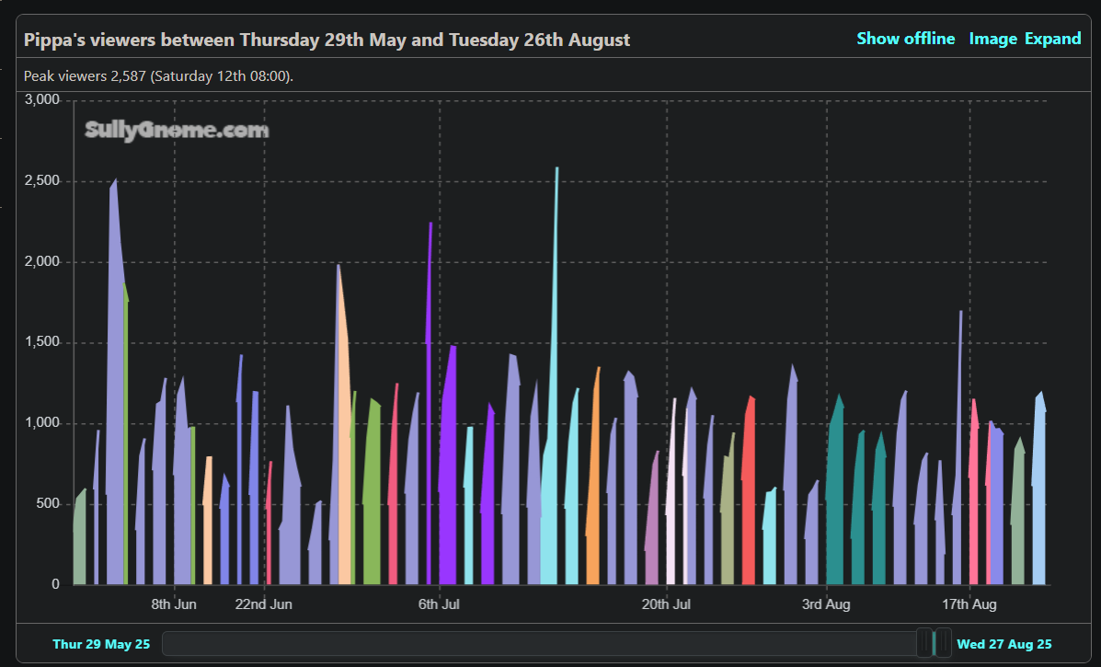Viewport: 1101px width, 667px height.
Task: Click the 1,500 y-axis label
Action: click(x=42, y=342)
